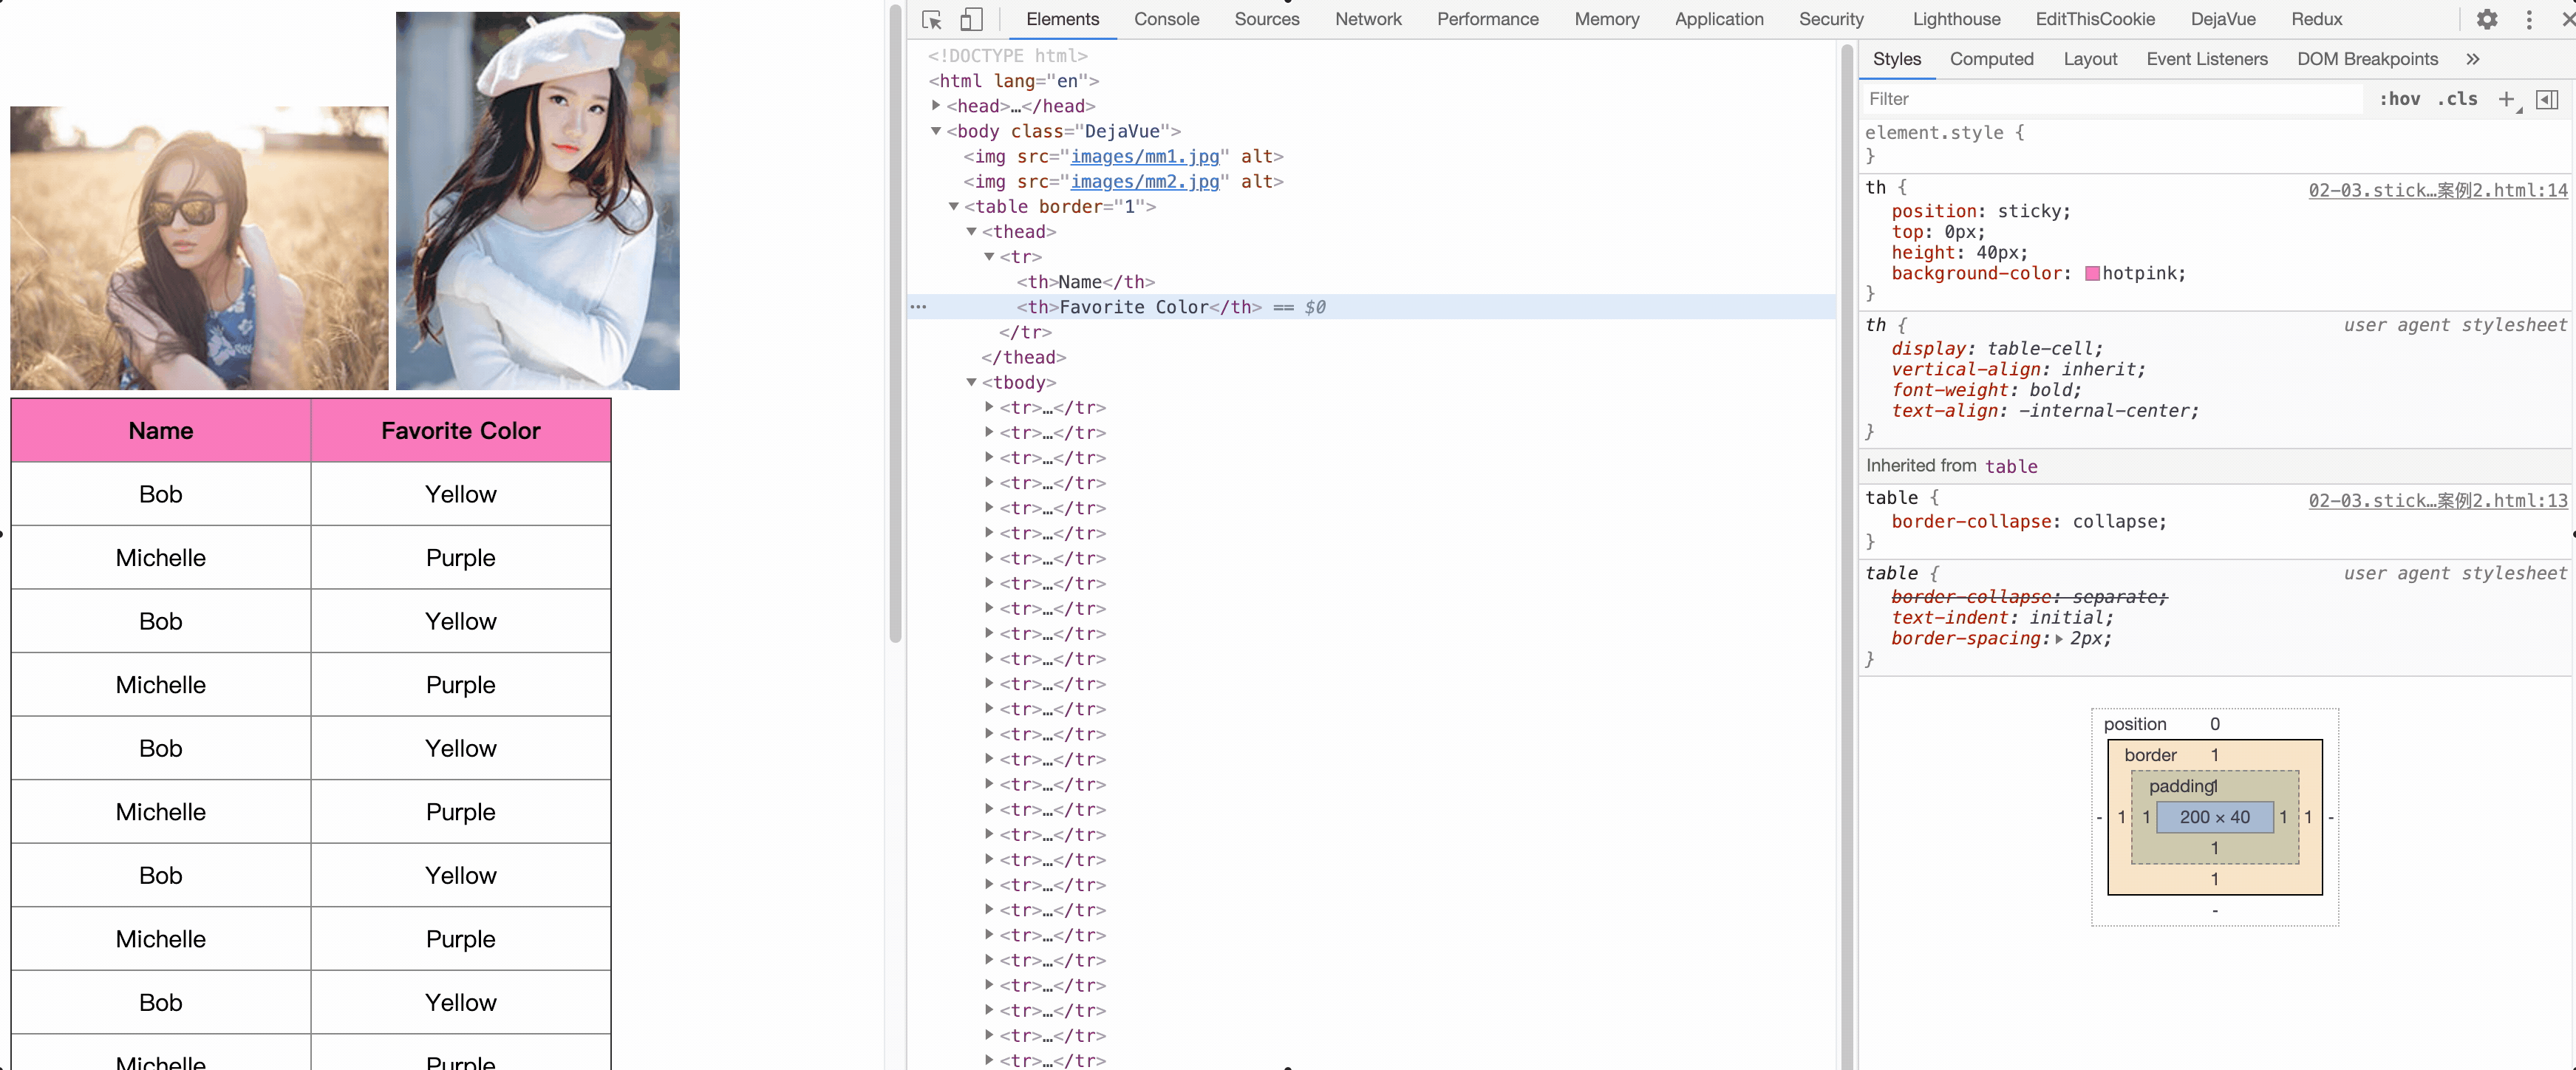
Task: Toggle the device toolbar icon
Action: click(x=970, y=20)
